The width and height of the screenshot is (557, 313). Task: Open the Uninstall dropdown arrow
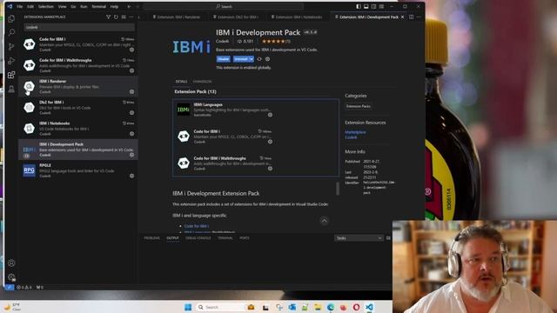tap(252, 59)
